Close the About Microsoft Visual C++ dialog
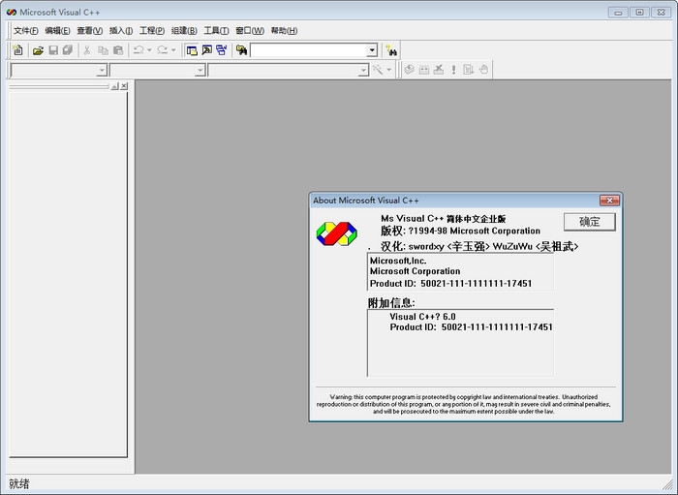The height and width of the screenshot is (495, 678). 609,201
